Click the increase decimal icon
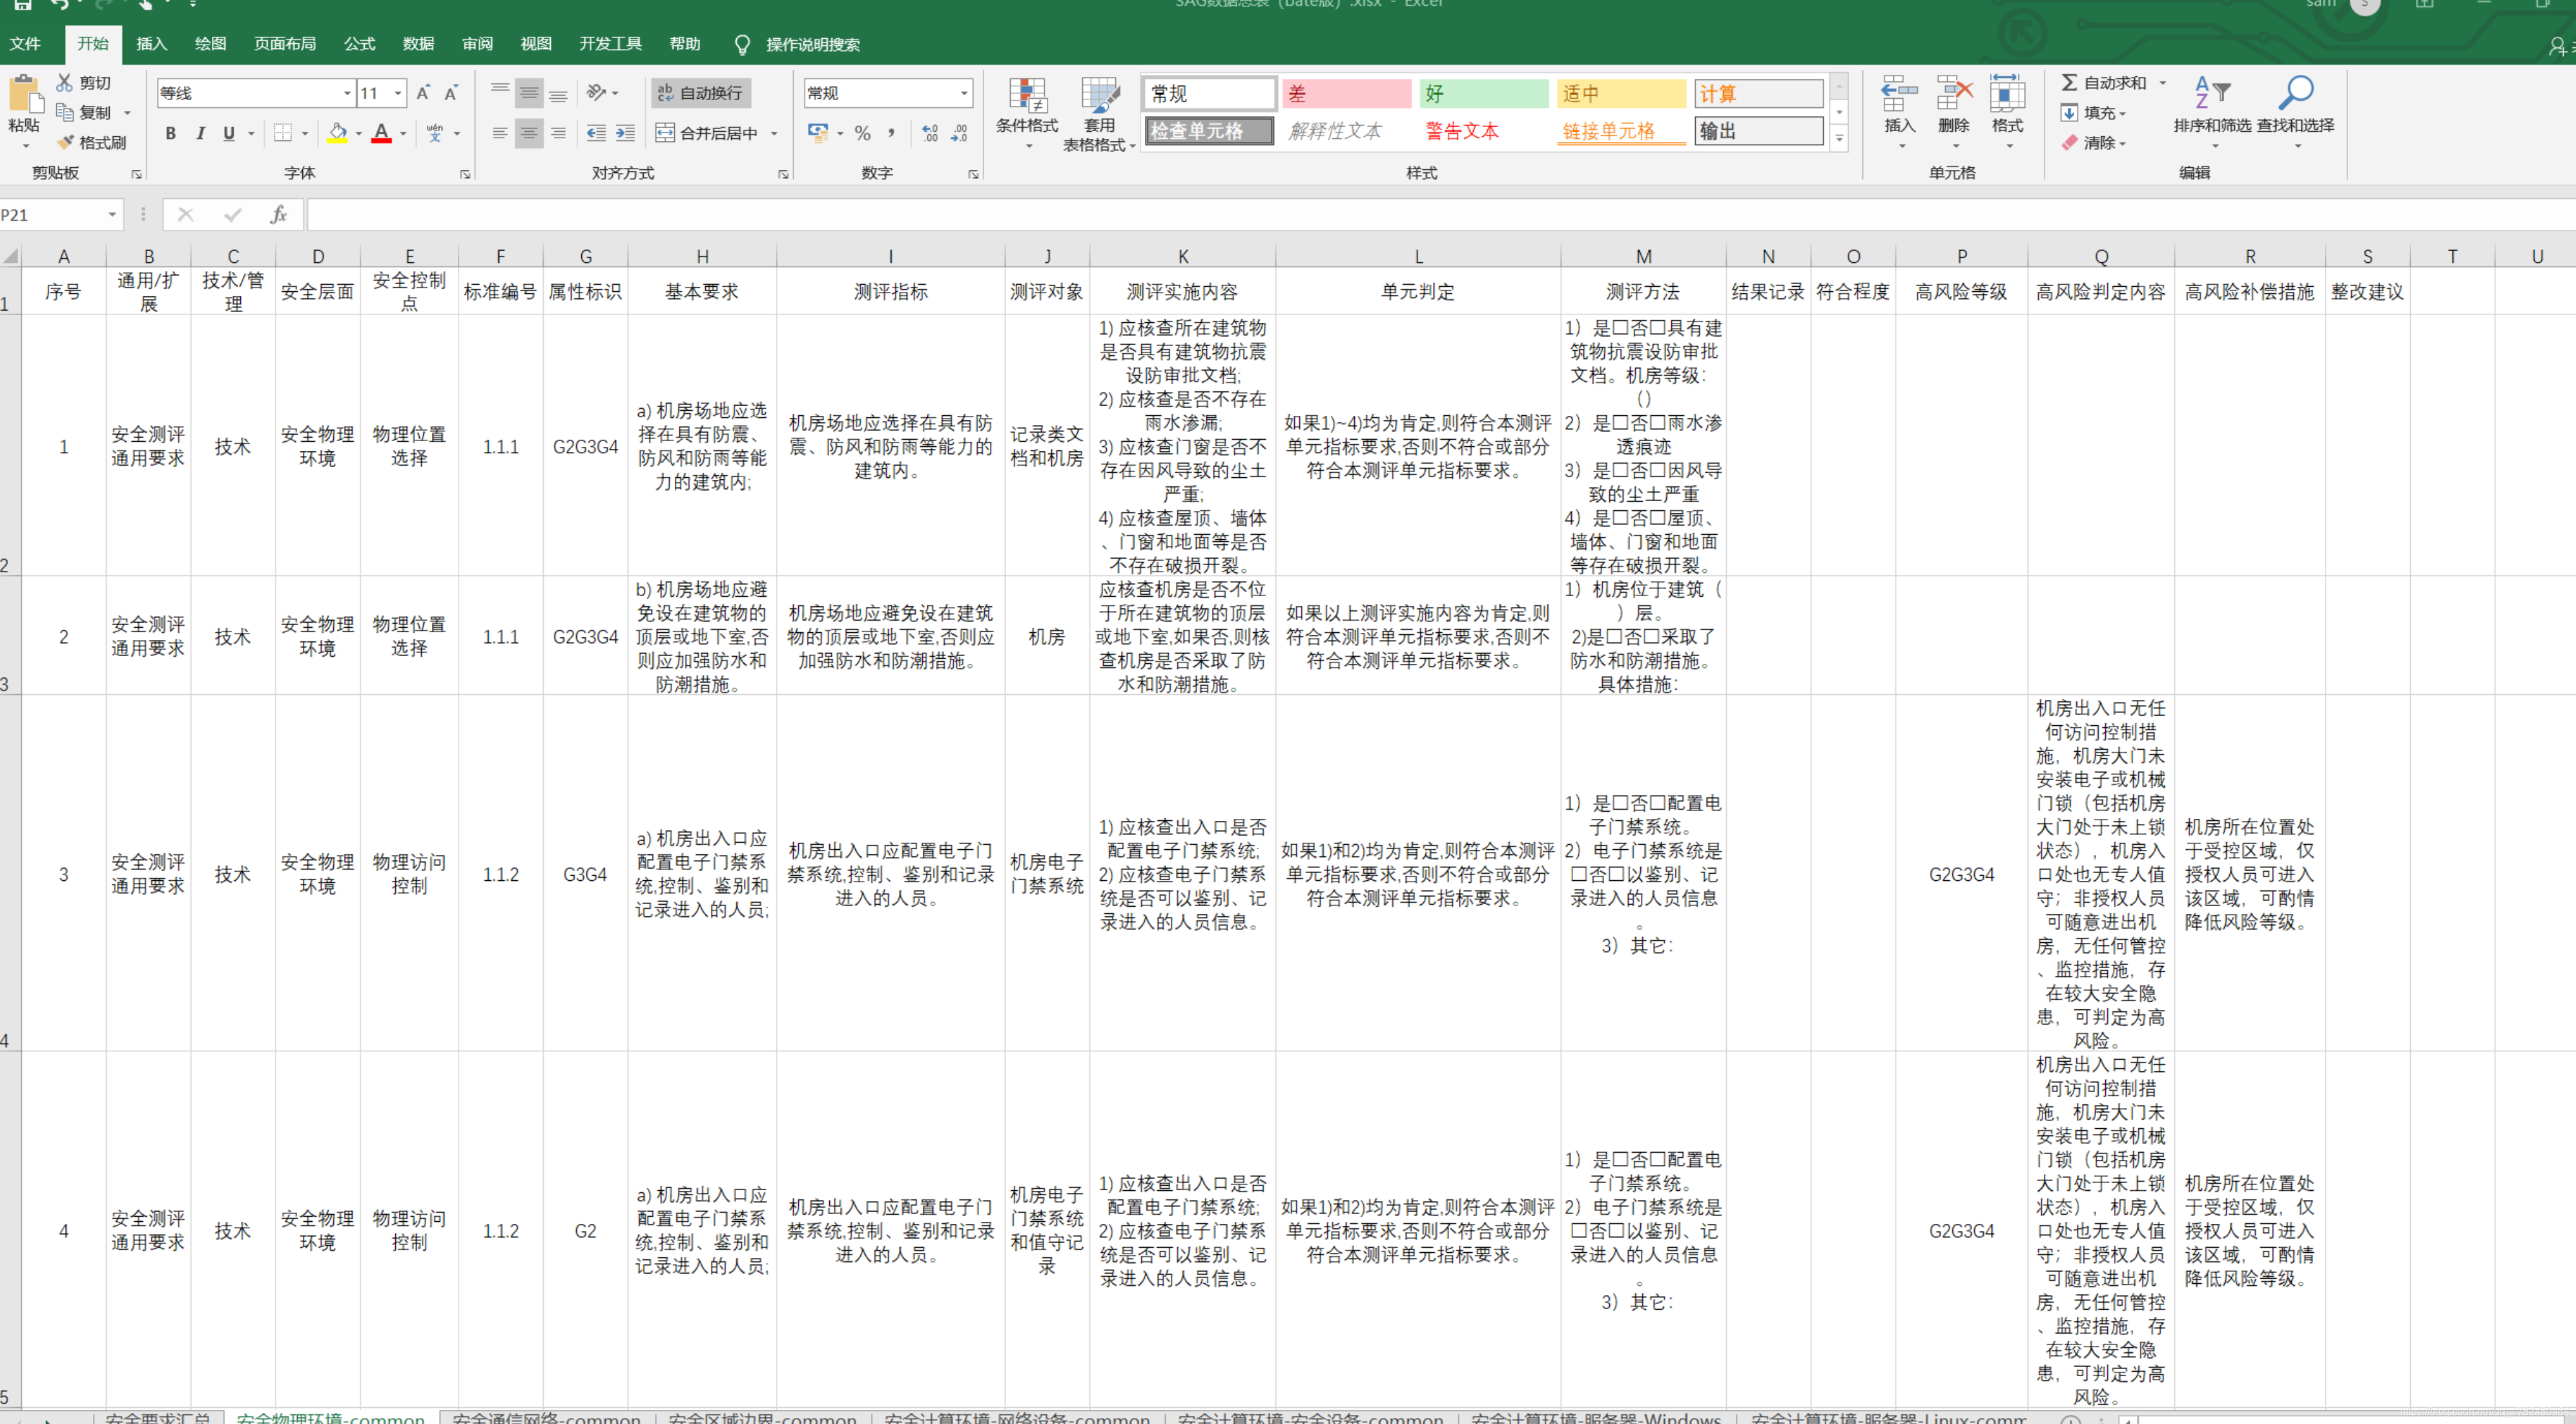This screenshot has width=2576, height=1424. (930, 133)
